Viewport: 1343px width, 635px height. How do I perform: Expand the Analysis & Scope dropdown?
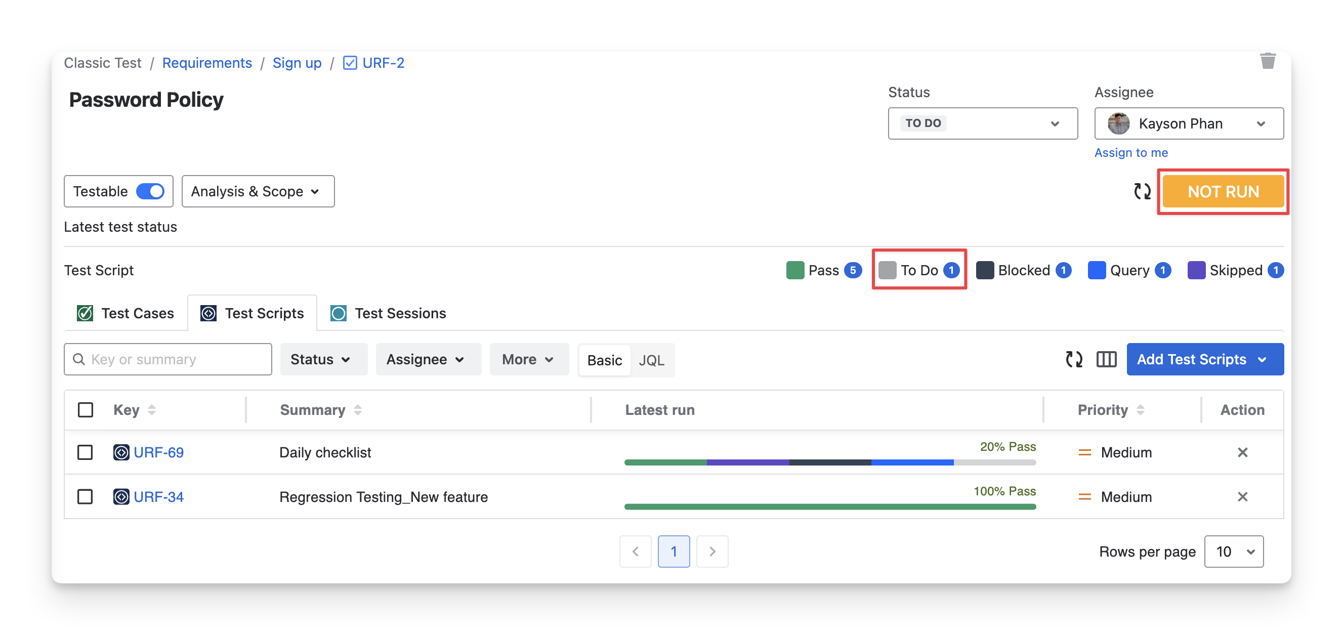(x=258, y=191)
